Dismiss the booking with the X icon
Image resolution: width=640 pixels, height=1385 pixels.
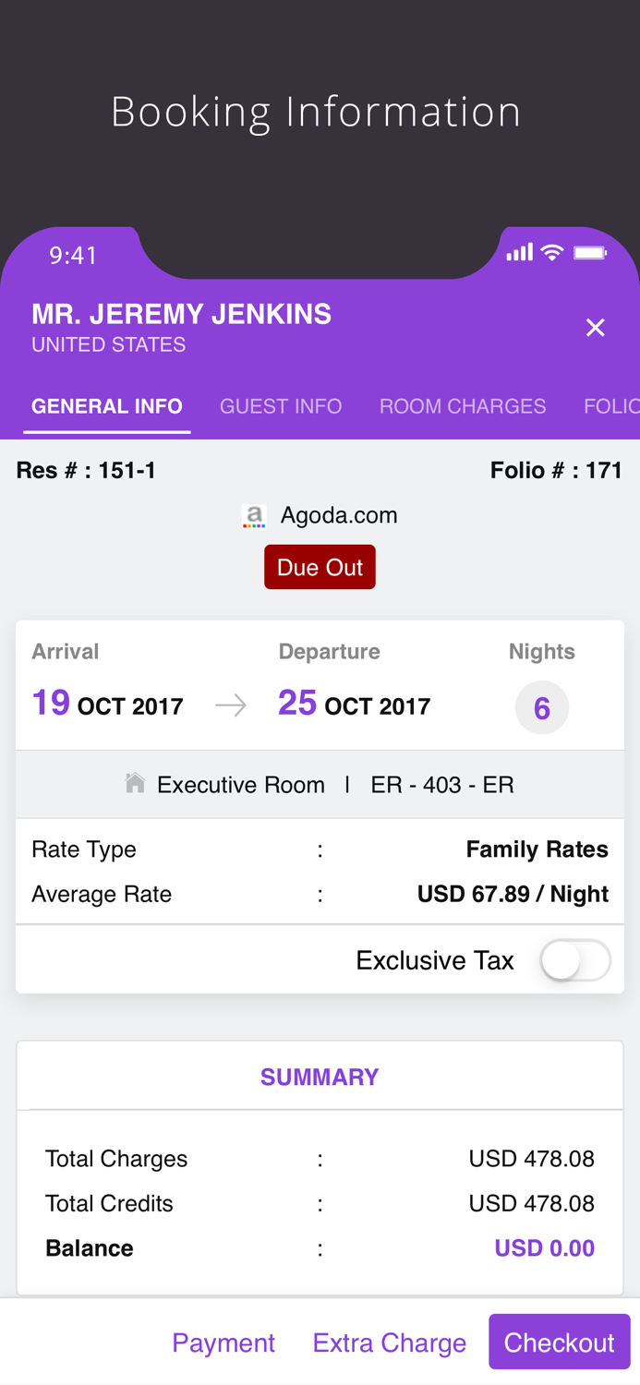click(596, 327)
